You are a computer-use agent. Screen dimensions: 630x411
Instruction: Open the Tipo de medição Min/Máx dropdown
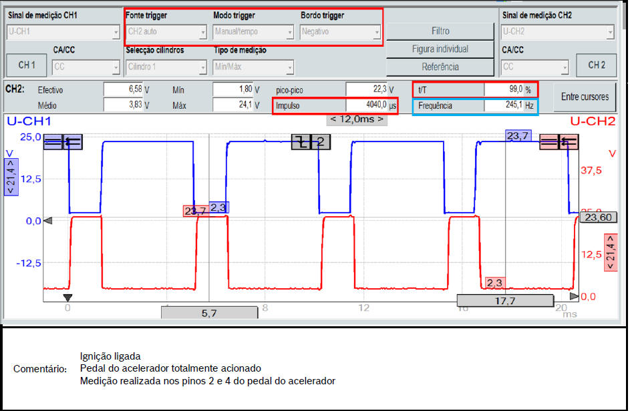coord(253,67)
